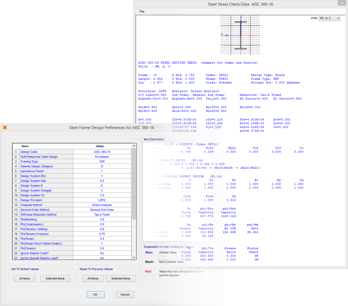Select the Design Provision value LRFD
Image resolution: width=348 pixels, height=306 pixels.
point(102,200)
